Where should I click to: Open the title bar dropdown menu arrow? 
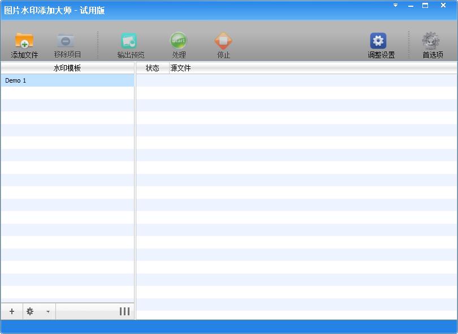pos(395,5)
